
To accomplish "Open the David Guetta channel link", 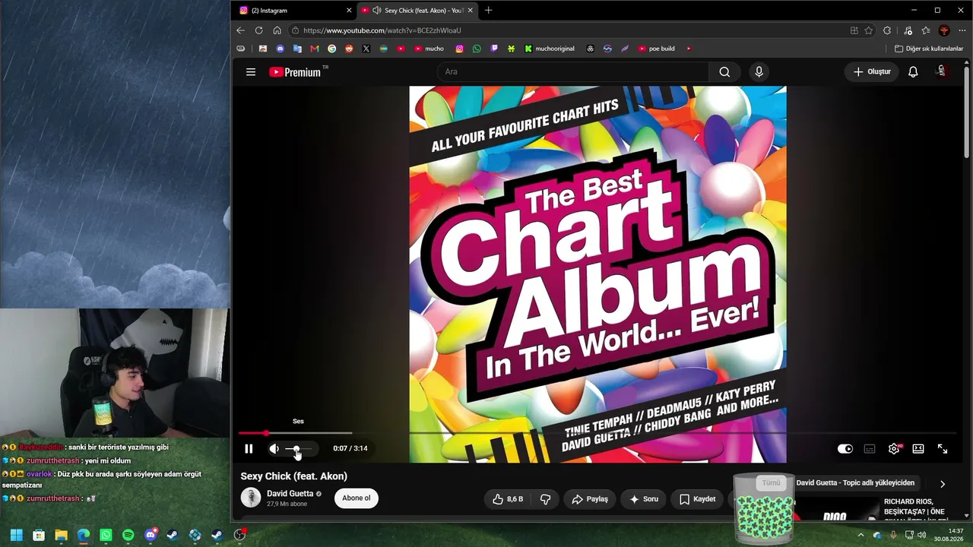I will 290,494.
